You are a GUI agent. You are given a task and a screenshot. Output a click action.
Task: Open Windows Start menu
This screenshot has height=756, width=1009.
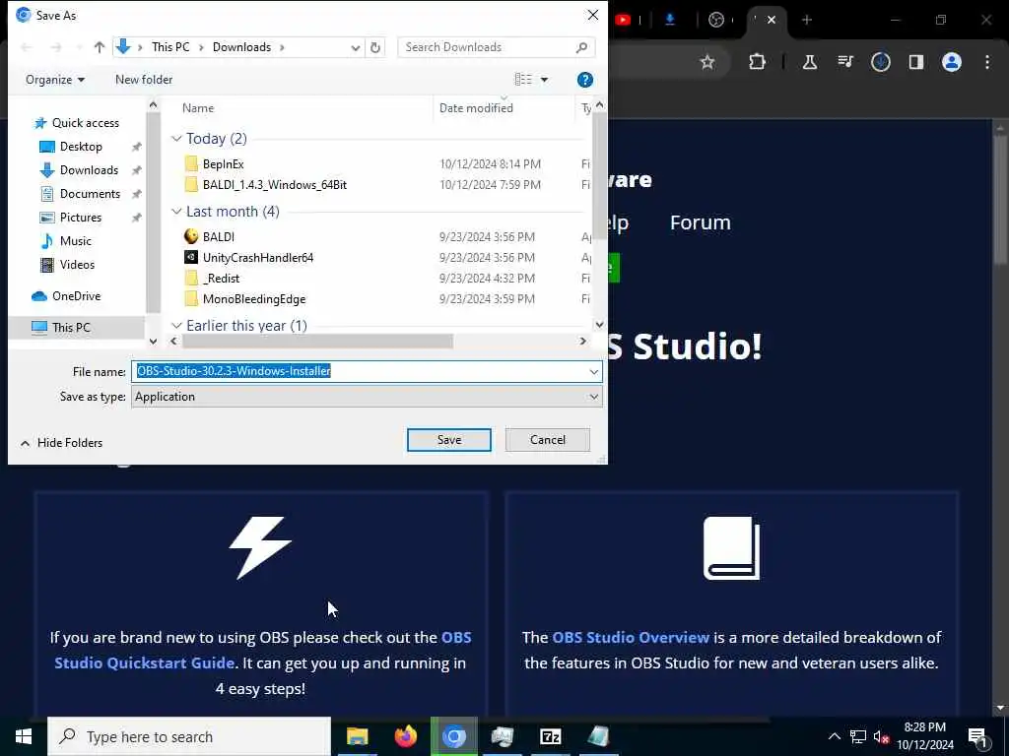point(24,736)
